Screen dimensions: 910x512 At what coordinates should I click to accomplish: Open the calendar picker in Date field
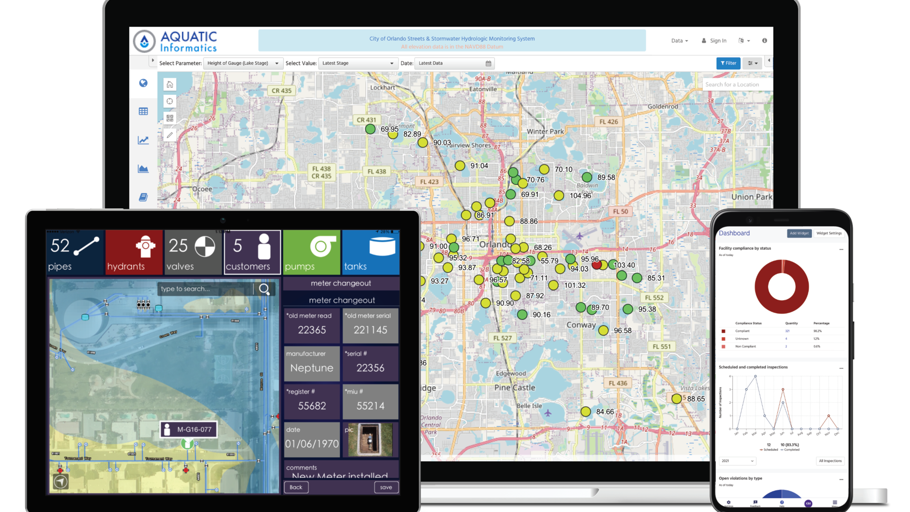[488, 64]
